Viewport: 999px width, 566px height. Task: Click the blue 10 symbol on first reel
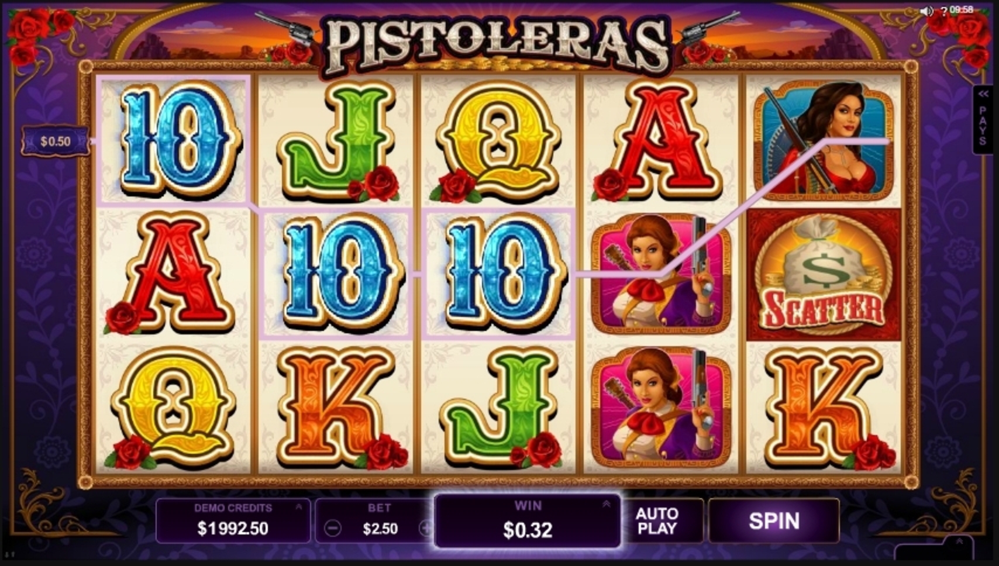(x=173, y=139)
